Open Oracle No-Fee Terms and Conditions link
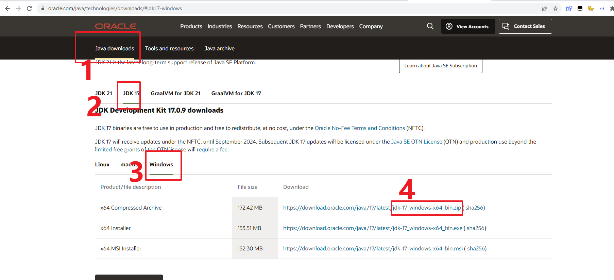This screenshot has width=614, height=280. point(360,128)
